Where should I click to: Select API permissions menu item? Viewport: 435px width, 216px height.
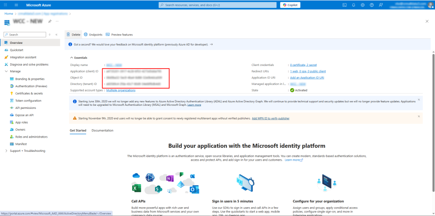25,108
